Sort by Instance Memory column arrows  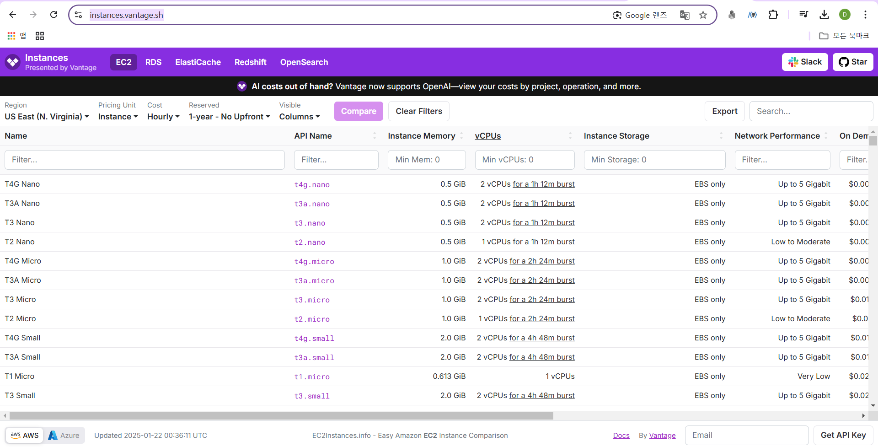coord(461,136)
